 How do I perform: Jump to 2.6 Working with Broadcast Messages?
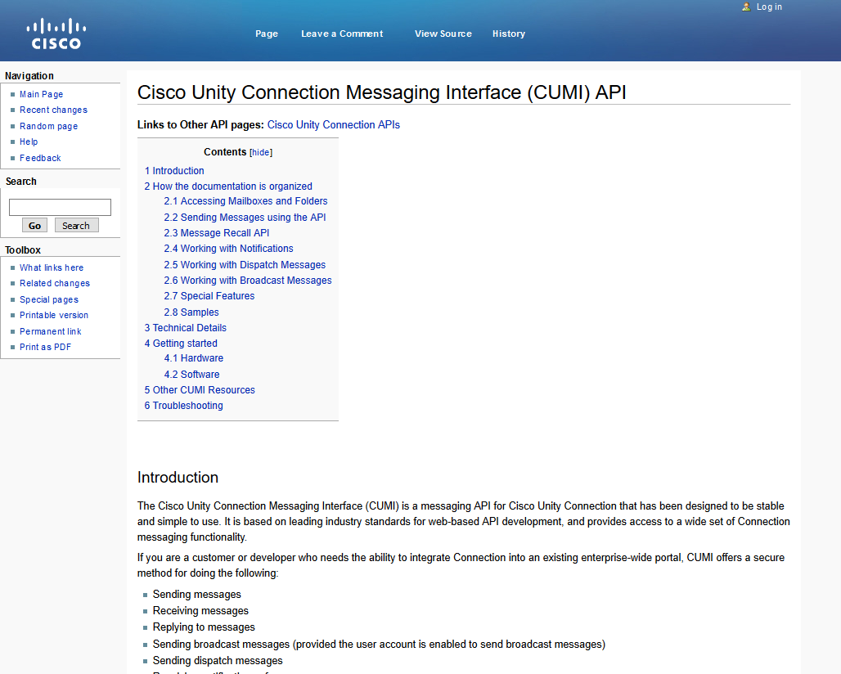248,281
